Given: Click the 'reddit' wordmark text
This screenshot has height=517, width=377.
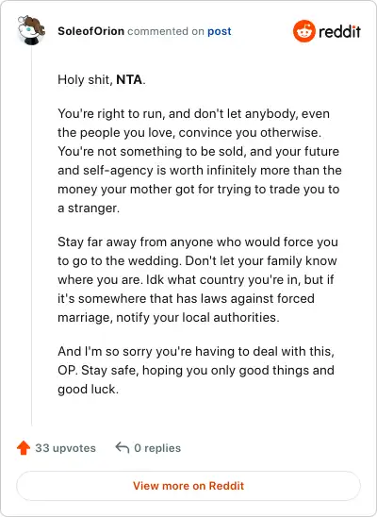Looking at the screenshot, I should (x=339, y=32).
